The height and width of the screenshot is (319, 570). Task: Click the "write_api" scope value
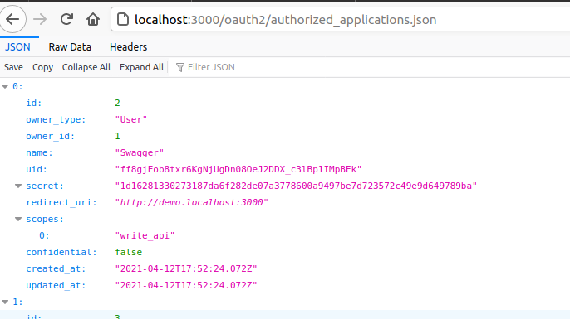[145, 235]
